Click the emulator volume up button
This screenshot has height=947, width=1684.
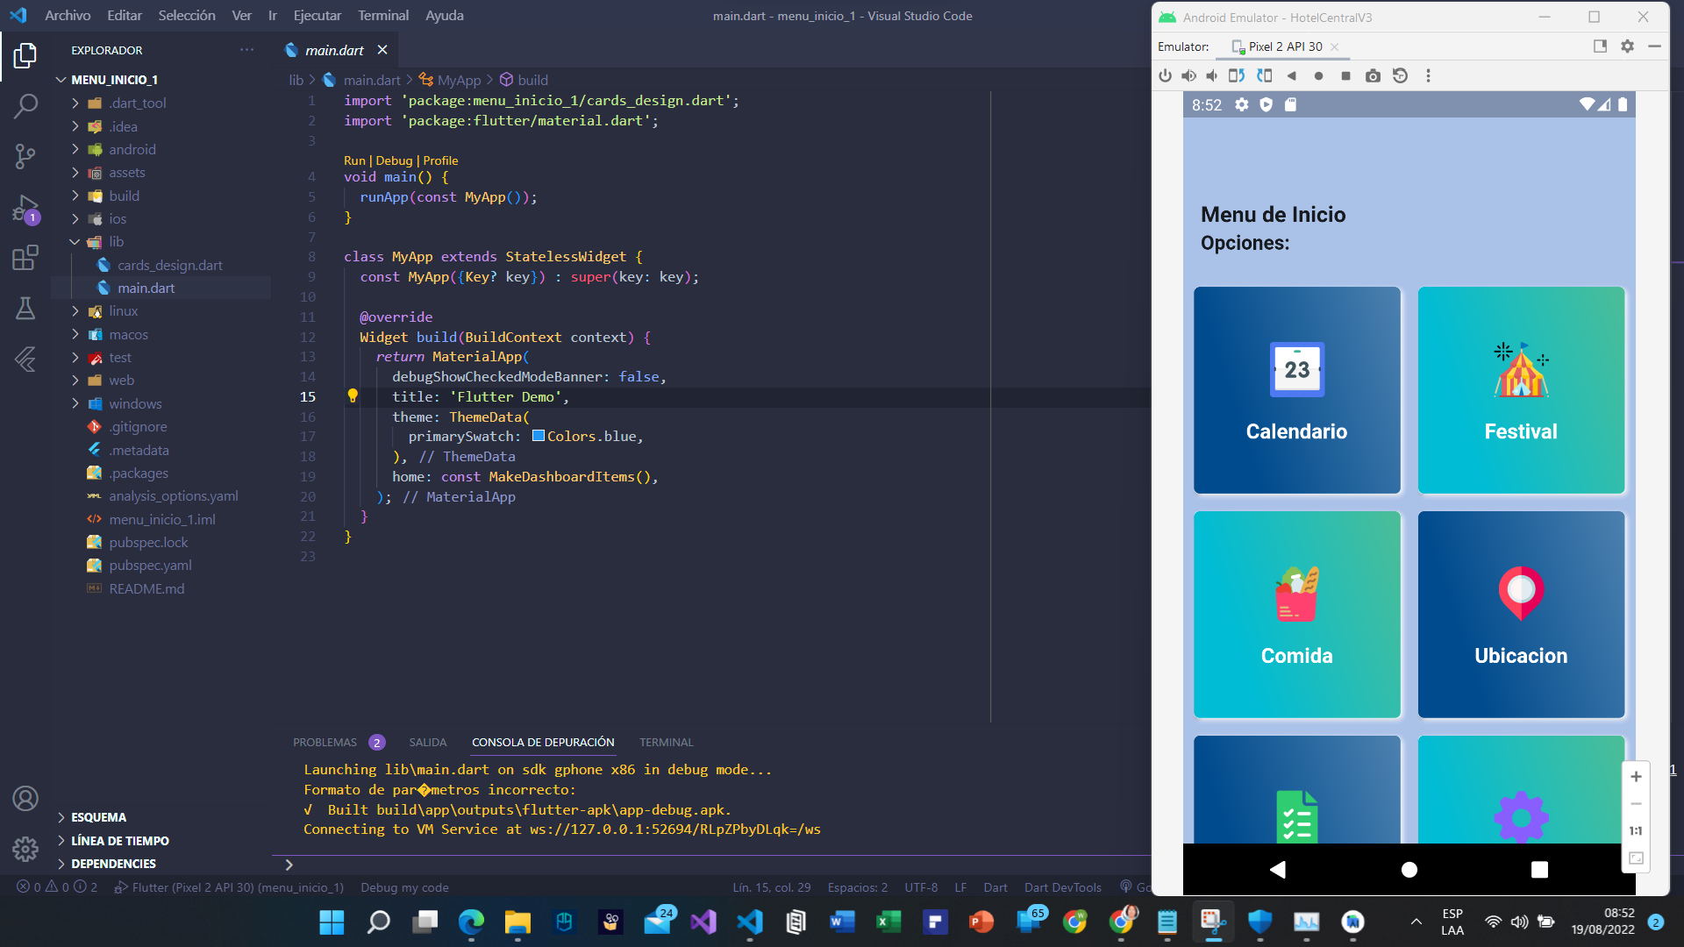1188,75
